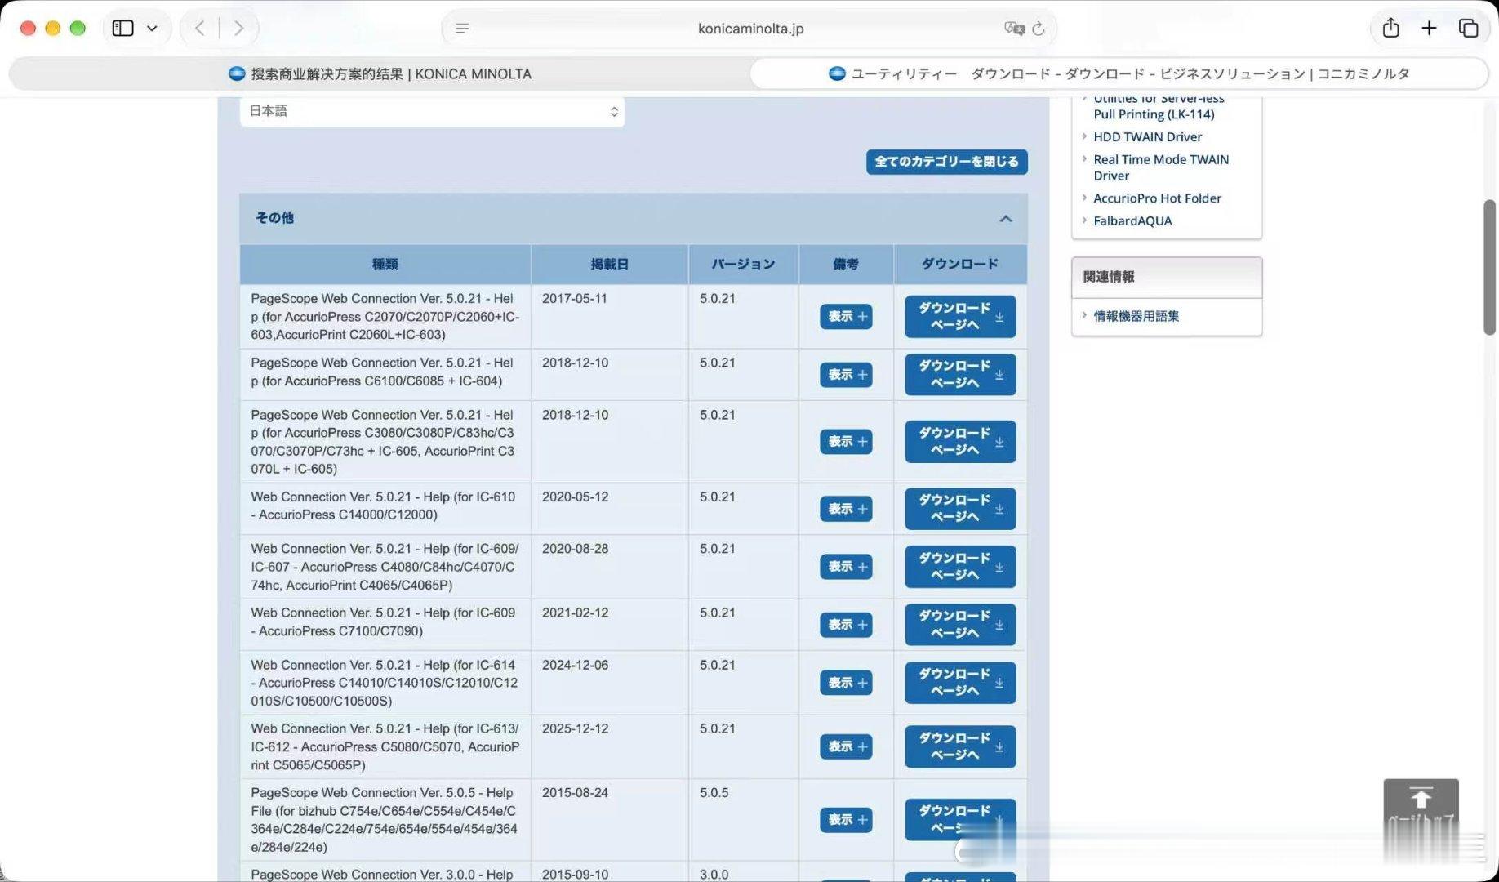The height and width of the screenshot is (882, 1499).
Task: Select the ユーティリティー ダウンロード tab
Action: (1119, 73)
